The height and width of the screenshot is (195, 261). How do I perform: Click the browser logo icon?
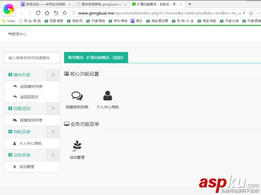coord(9,9)
